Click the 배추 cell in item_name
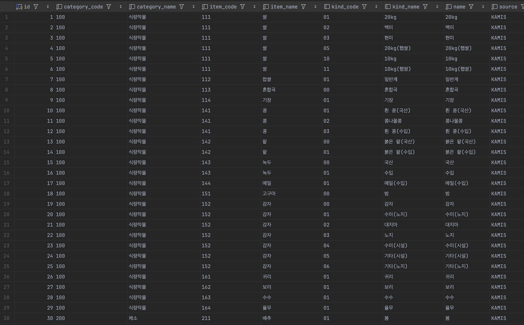The width and height of the screenshot is (524, 325). (x=267, y=318)
